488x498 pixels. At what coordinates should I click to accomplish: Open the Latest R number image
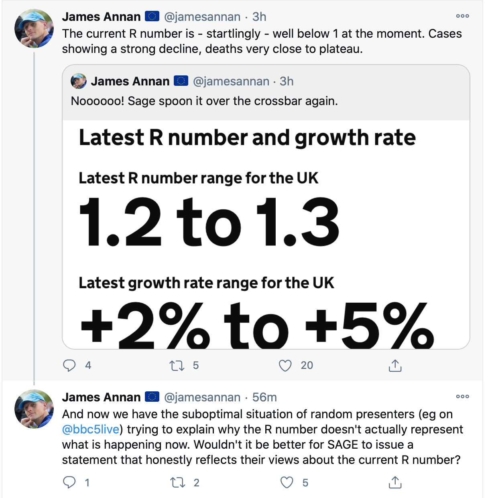point(266,235)
